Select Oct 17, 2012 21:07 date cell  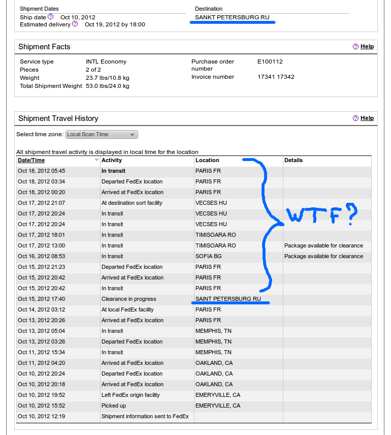coord(41,203)
